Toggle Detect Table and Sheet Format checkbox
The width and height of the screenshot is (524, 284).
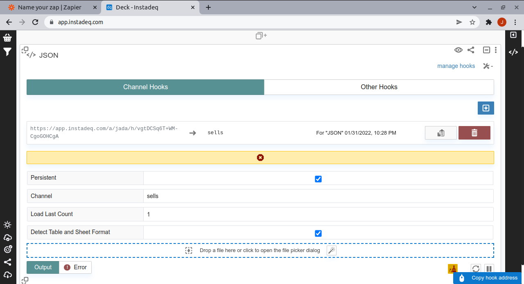[318, 233]
